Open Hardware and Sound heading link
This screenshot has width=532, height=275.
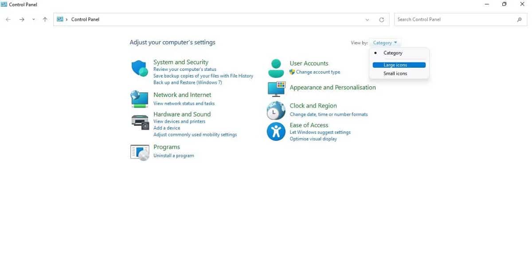coord(182,114)
